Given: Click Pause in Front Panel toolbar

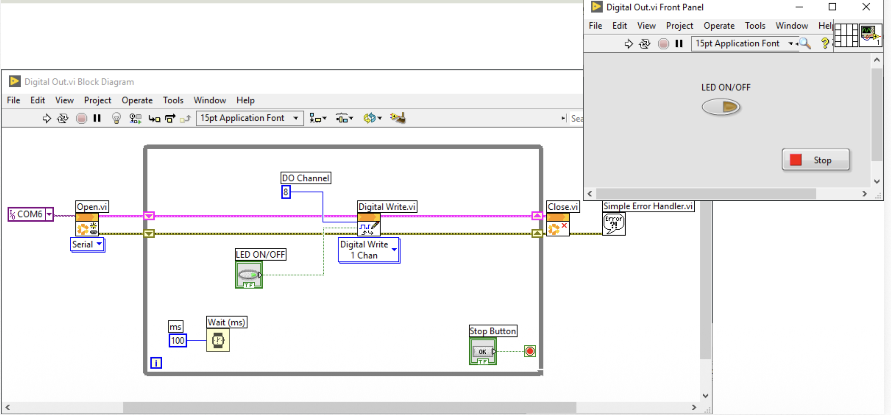Looking at the screenshot, I should click(679, 44).
